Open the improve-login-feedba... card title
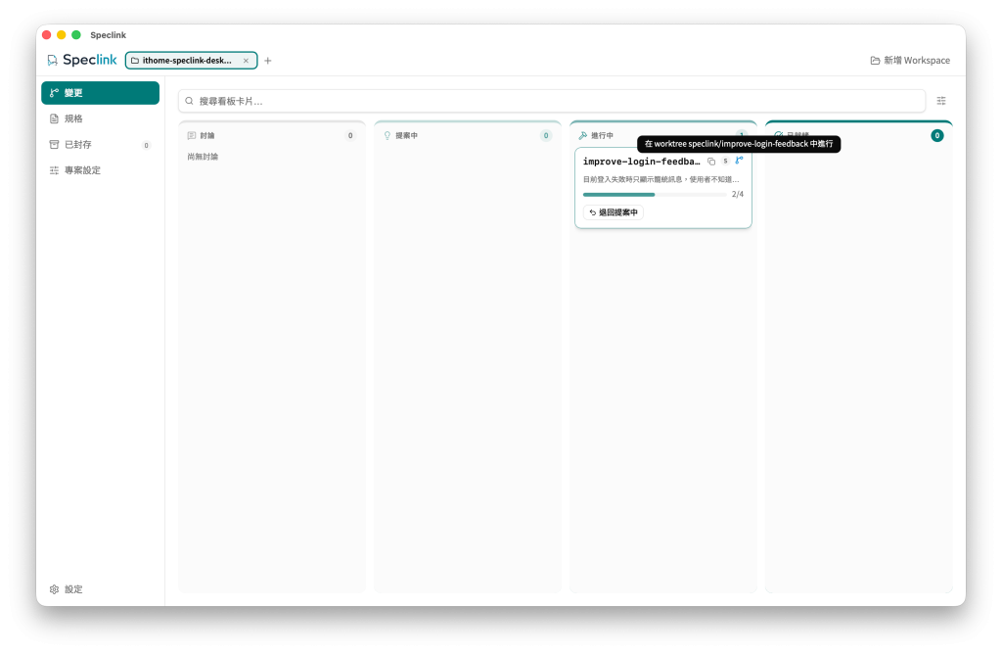 pos(642,162)
